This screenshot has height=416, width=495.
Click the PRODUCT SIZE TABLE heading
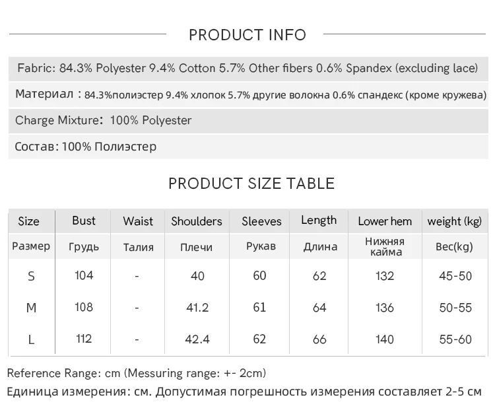[x=251, y=184]
